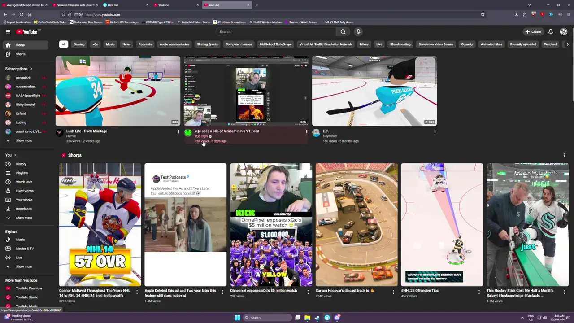This screenshot has height=323, width=574.
Task: Open Live under Explore
Action: 26,258
